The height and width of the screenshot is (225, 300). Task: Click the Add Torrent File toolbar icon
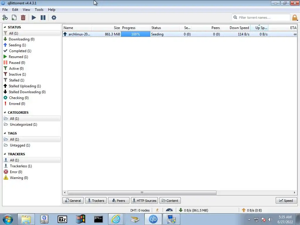(14, 18)
